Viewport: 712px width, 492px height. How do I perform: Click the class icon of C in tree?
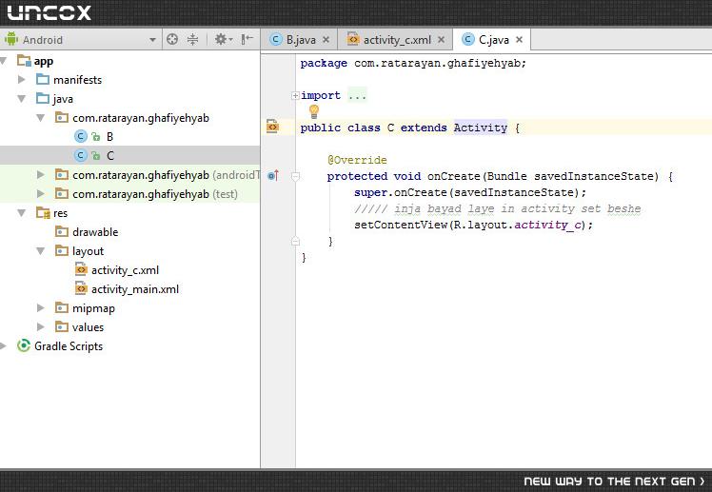(x=81, y=156)
